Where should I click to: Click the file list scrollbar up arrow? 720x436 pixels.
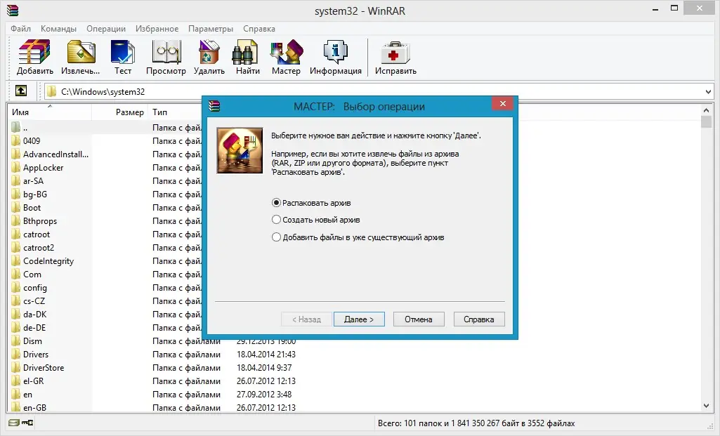[706, 111]
